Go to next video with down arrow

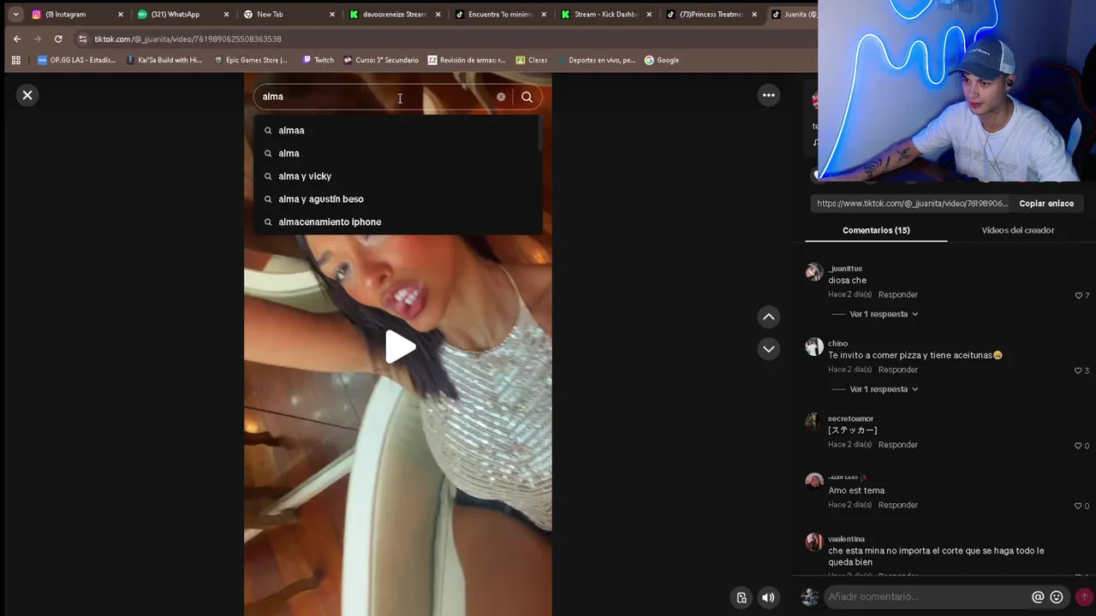[769, 348]
